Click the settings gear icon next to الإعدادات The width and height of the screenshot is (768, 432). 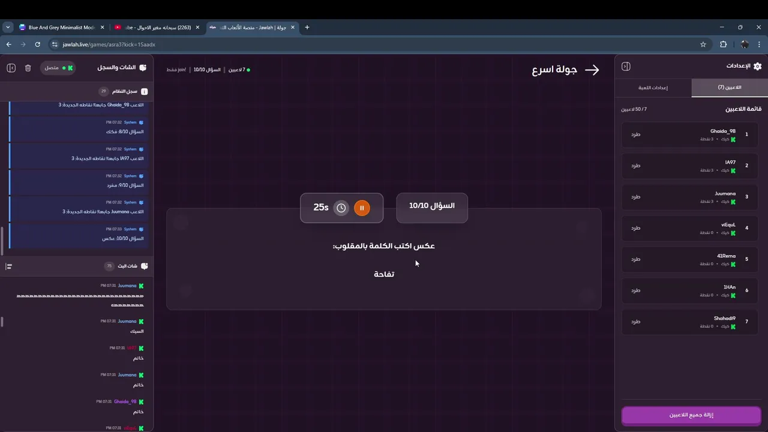pyautogui.click(x=757, y=67)
